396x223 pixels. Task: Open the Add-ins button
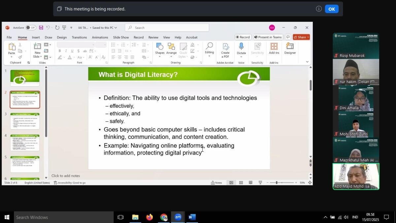click(274, 49)
